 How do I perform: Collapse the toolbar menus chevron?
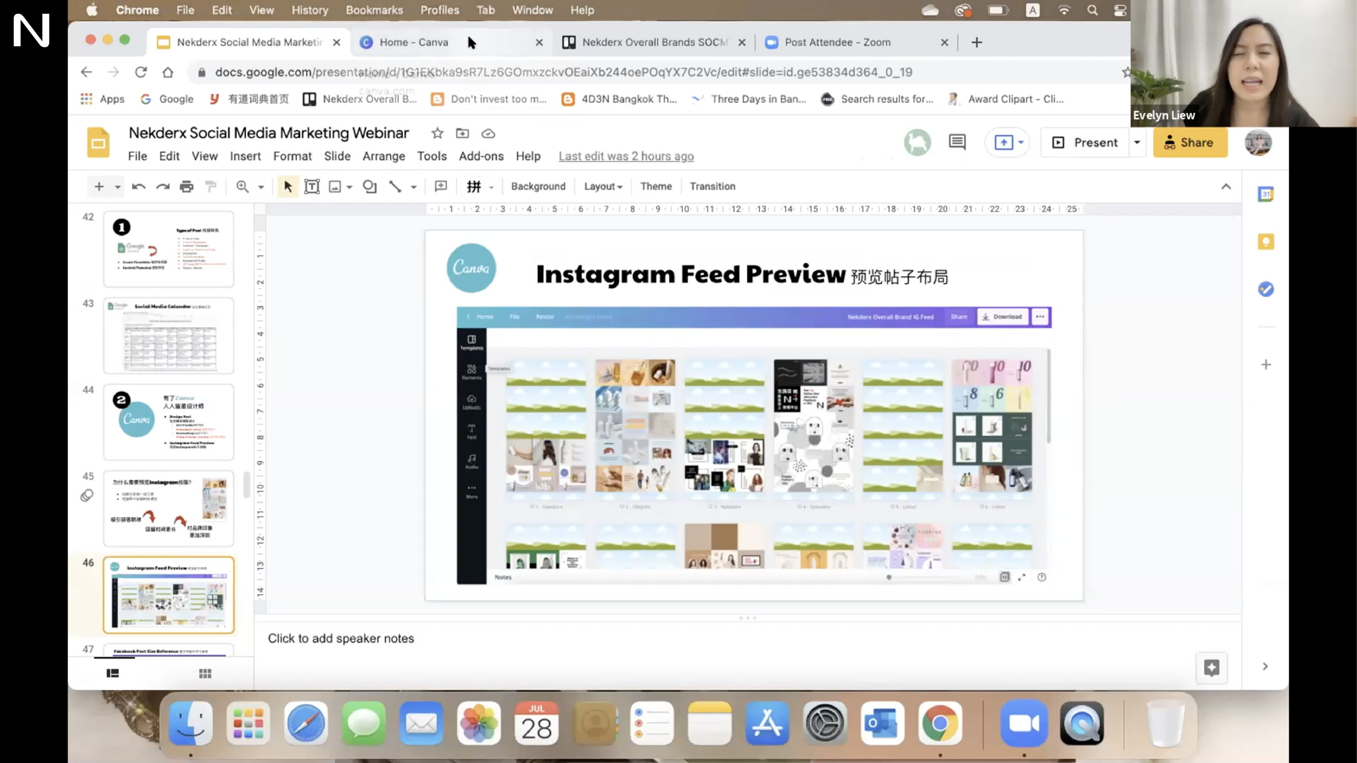[x=1226, y=186]
